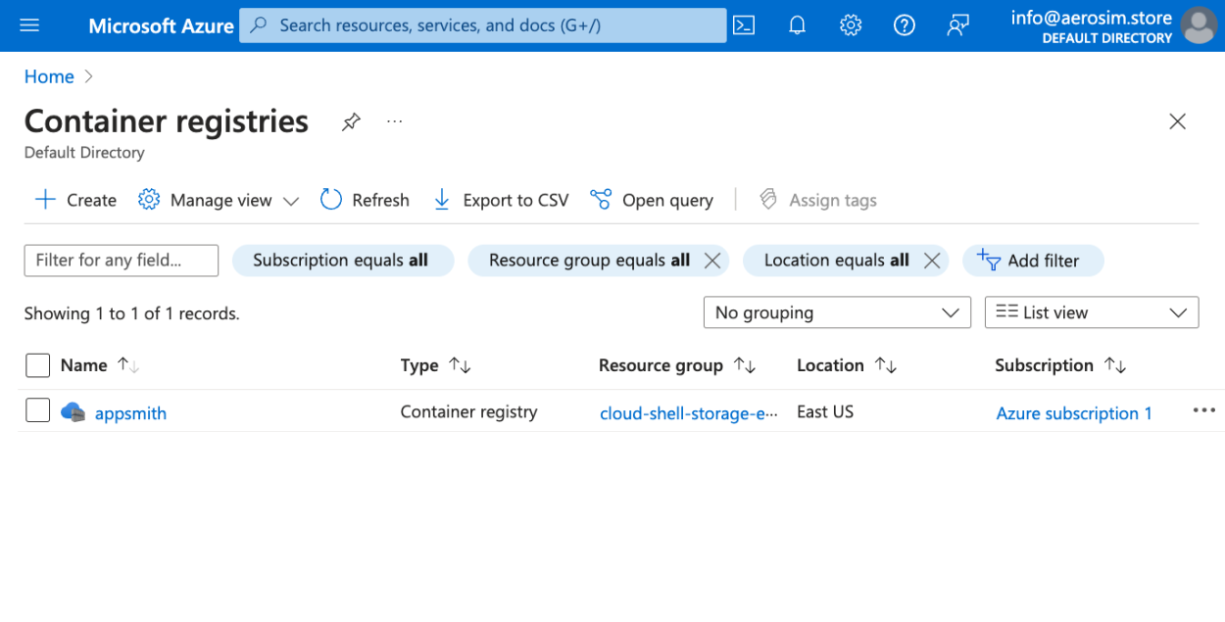Select the appsmith row checkbox
The image size is (1225, 622).
[x=37, y=410]
